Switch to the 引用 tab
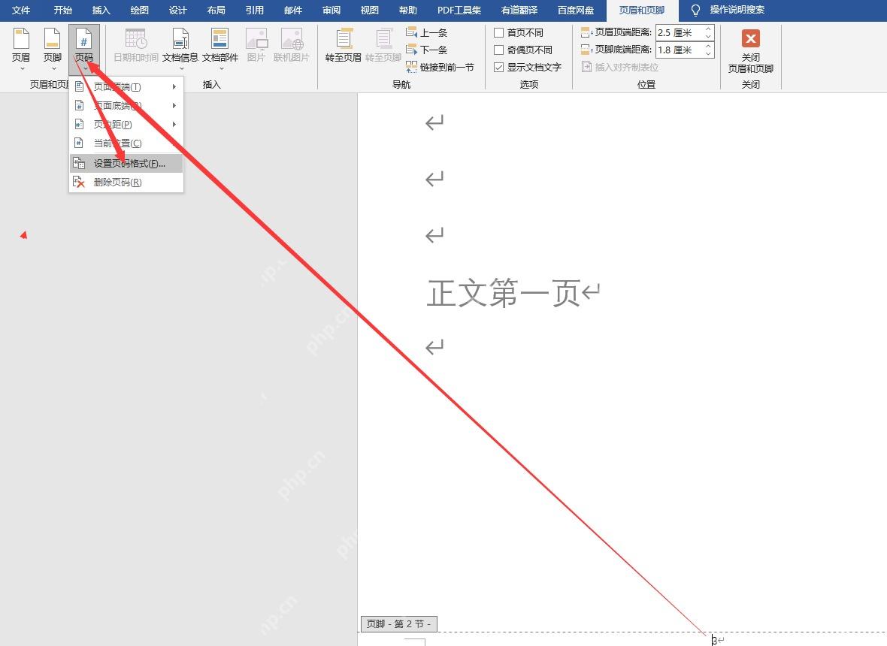887x646 pixels. 255,11
